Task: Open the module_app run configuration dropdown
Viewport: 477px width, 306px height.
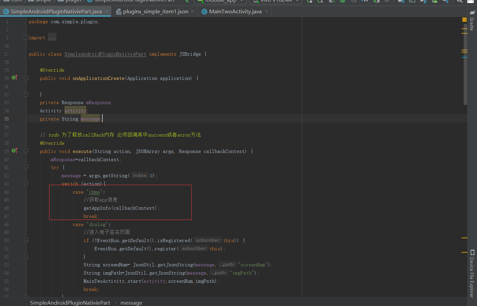Action: (220, 1)
